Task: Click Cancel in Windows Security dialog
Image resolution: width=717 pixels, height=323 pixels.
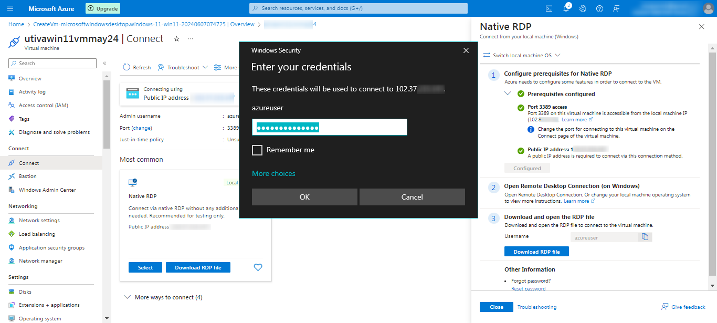Action: [412, 197]
